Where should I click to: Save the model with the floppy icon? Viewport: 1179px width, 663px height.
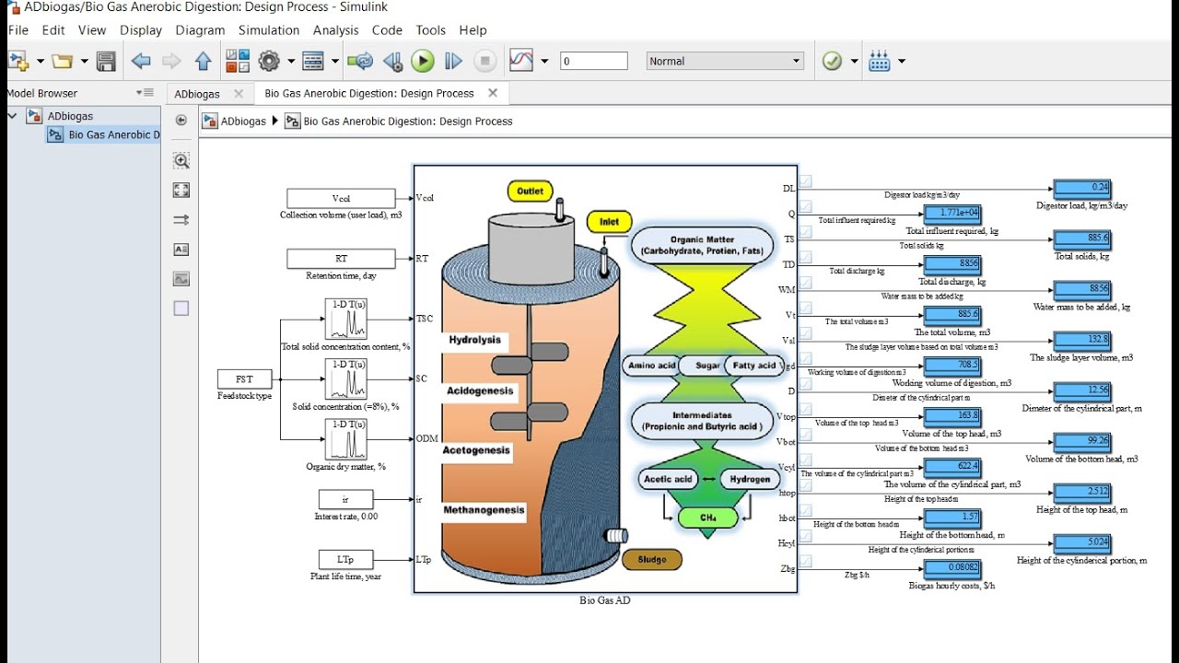pos(106,62)
